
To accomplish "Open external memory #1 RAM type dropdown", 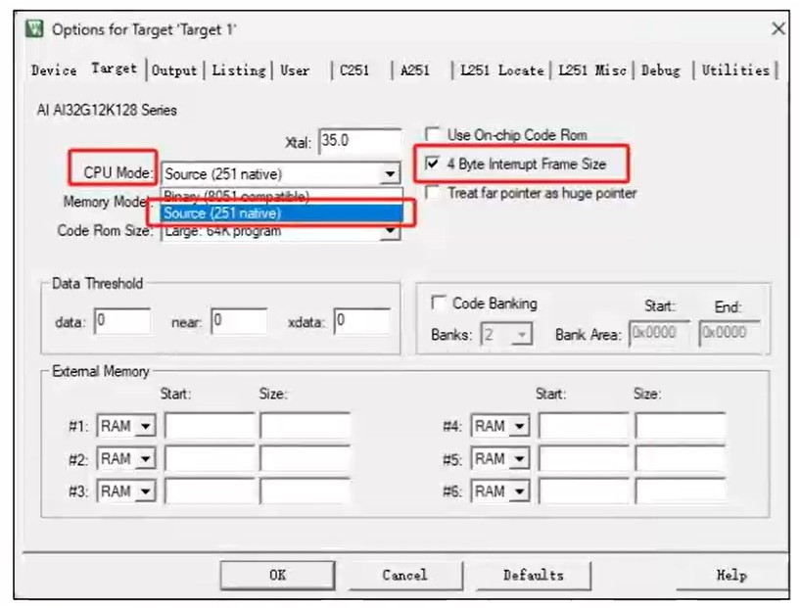I will 145,427.
